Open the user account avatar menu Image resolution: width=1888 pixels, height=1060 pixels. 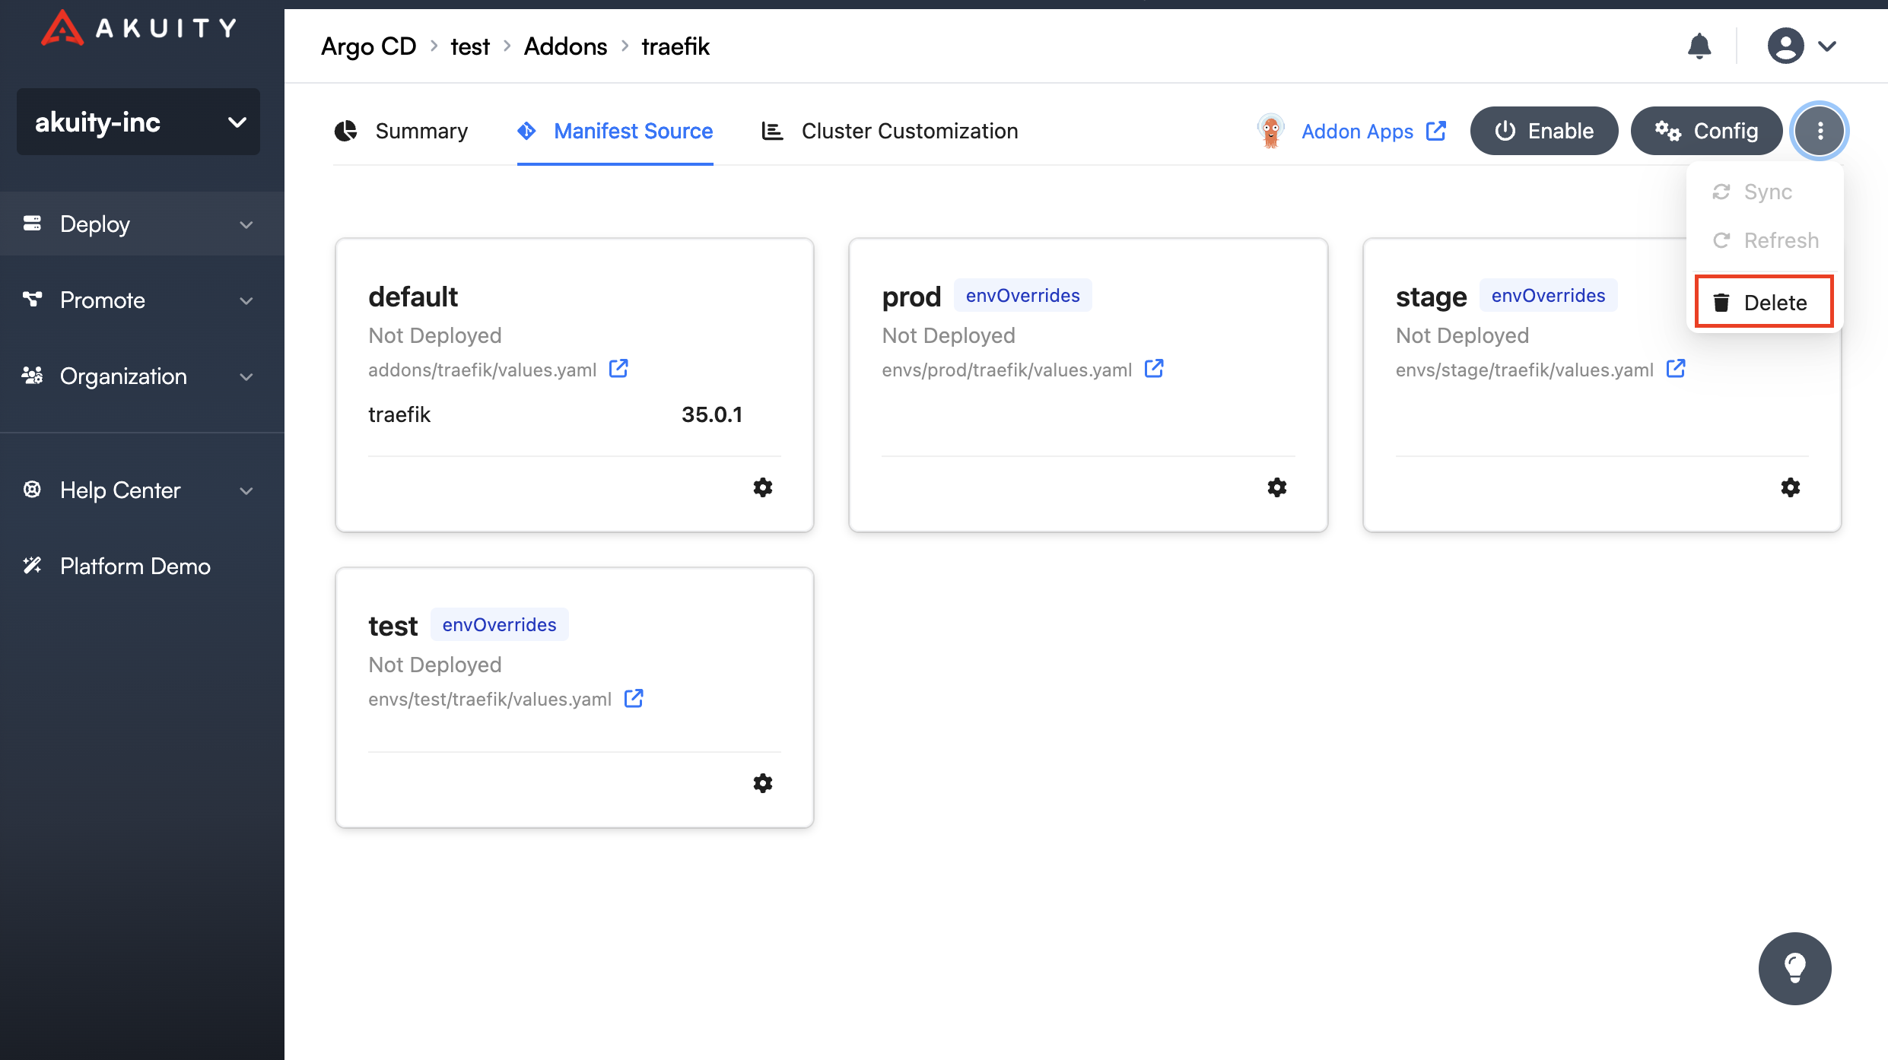(x=1785, y=46)
